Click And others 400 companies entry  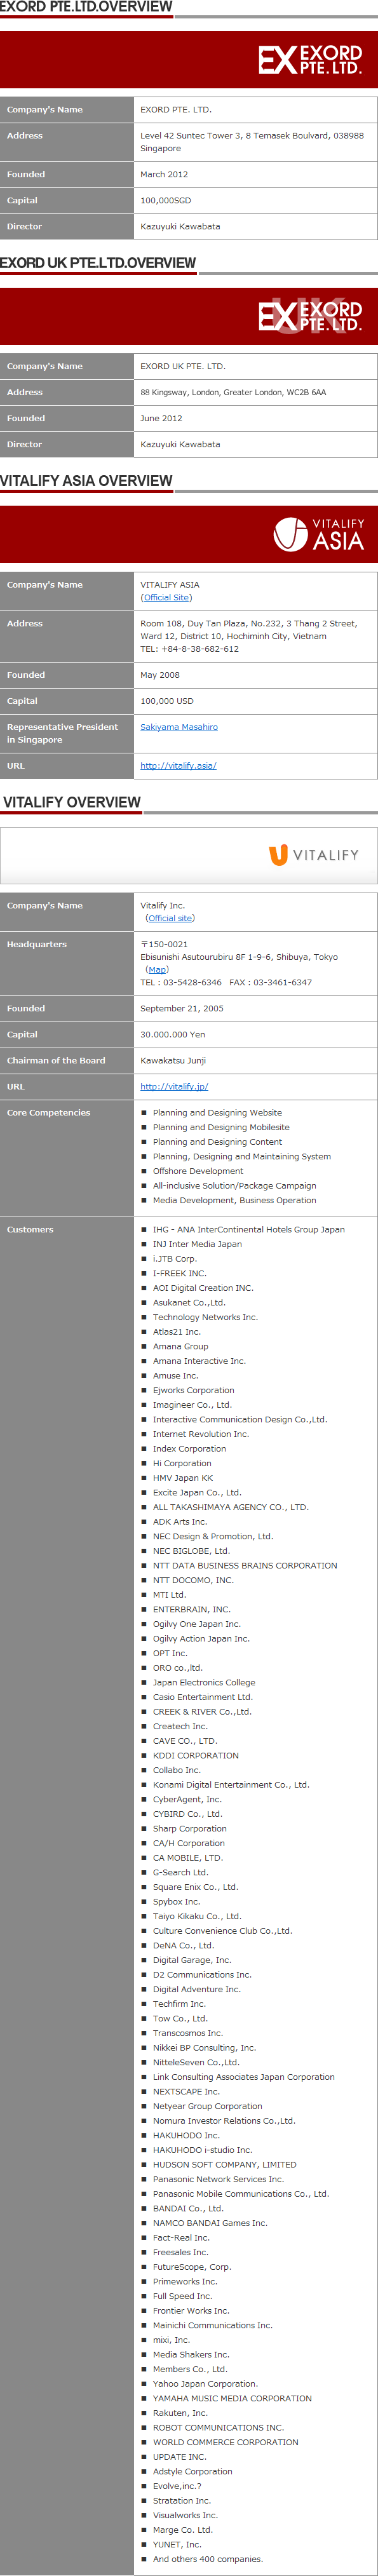point(208,2559)
